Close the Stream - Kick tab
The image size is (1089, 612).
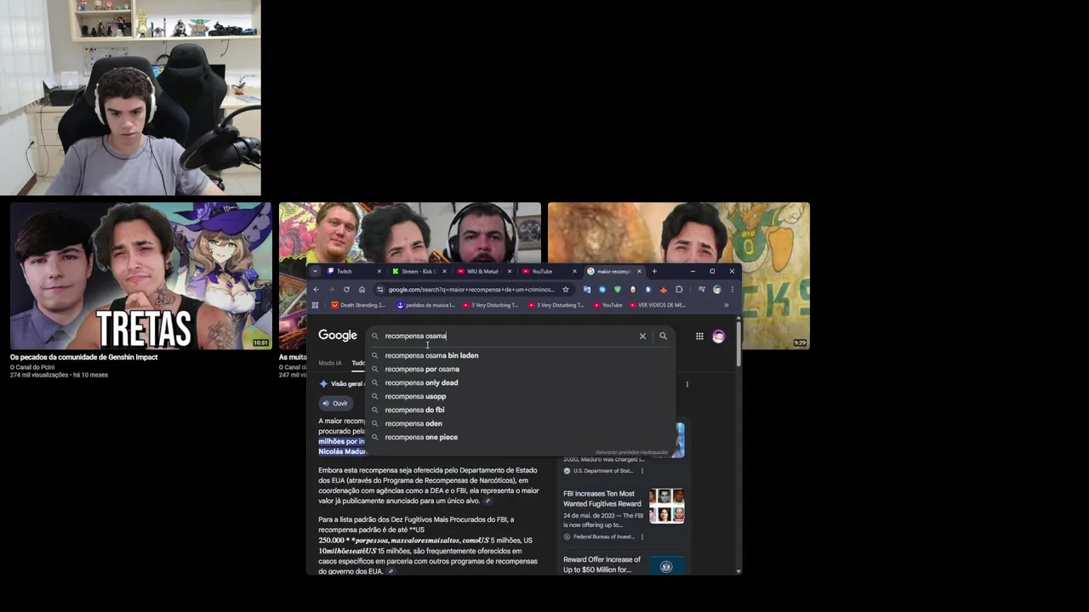[444, 271]
